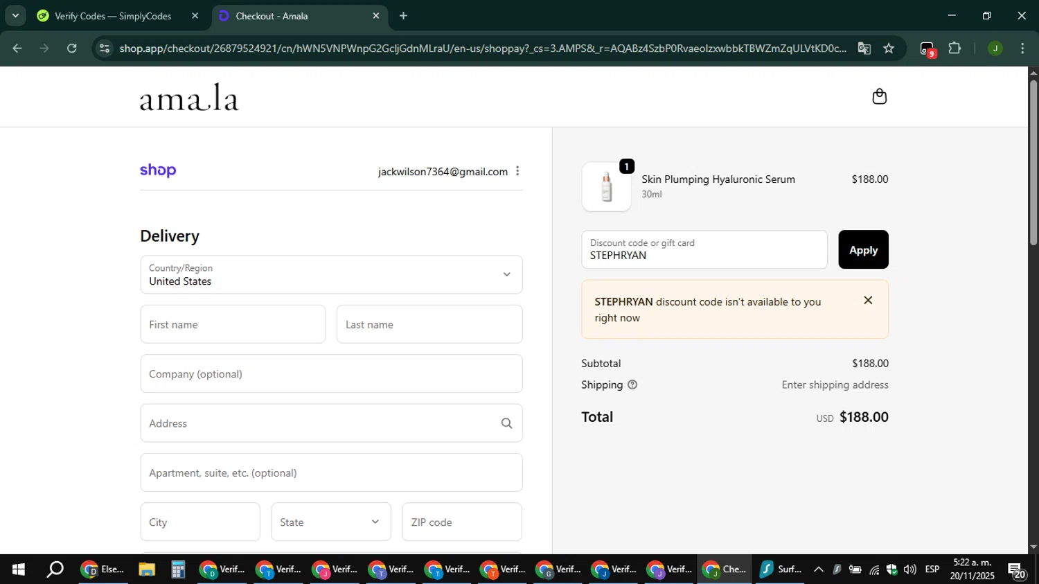Viewport: 1039px width, 584px height.
Task: Click the Skin Plumping Hyaluronic Serum product name
Action: [x=718, y=179]
